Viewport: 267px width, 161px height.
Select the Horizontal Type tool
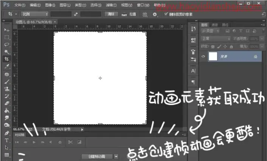coord(7,140)
